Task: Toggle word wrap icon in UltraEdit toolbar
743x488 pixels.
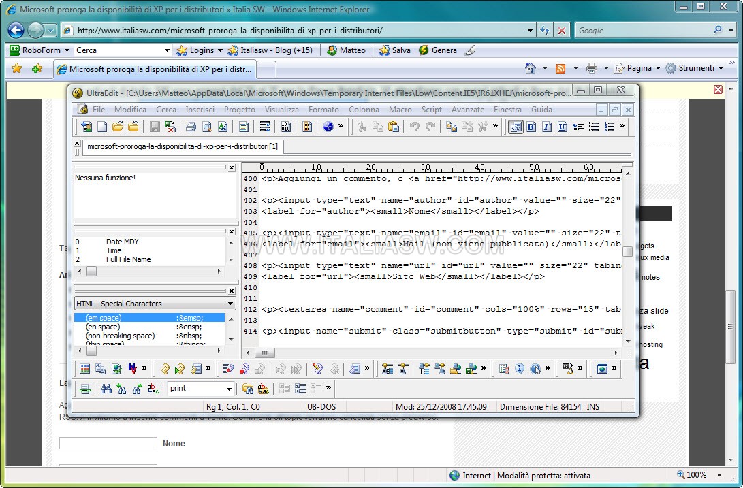Action: (x=265, y=127)
